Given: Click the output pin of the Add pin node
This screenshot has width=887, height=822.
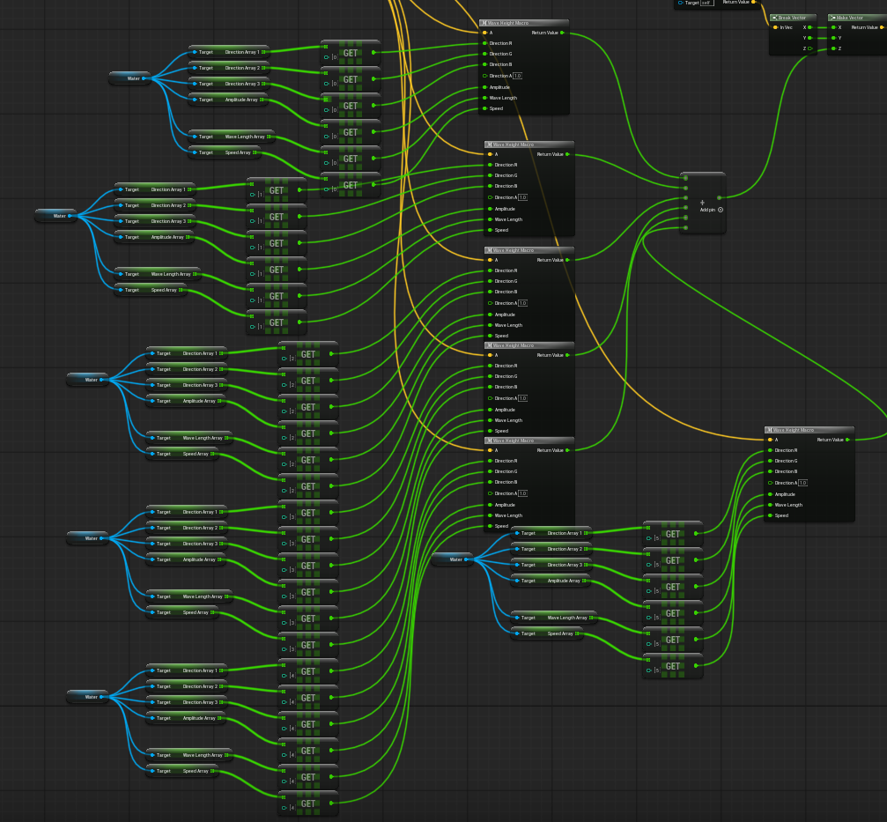Looking at the screenshot, I should (719, 198).
